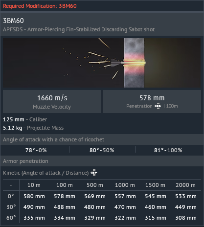Screen dimensions: 204x227
Task: Click the 578 mm Penetration box
Action: 152,101
